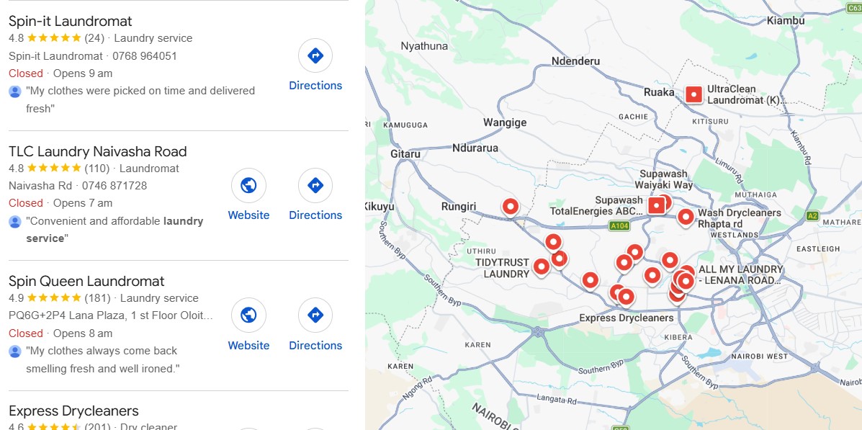
Task: Select the Supawash TotalEnergies ABC square marker
Action: tap(656, 206)
